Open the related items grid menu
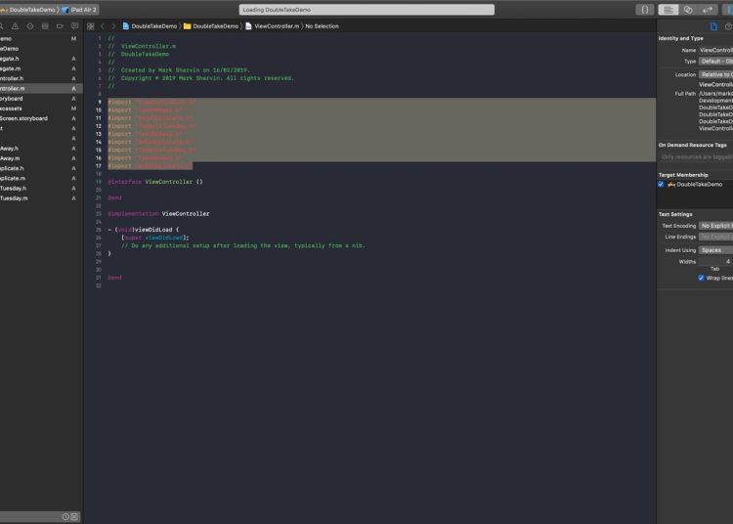This screenshot has width=733, height=524. coord(89,26)
